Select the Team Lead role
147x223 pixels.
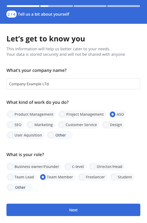tap(21, 177)
